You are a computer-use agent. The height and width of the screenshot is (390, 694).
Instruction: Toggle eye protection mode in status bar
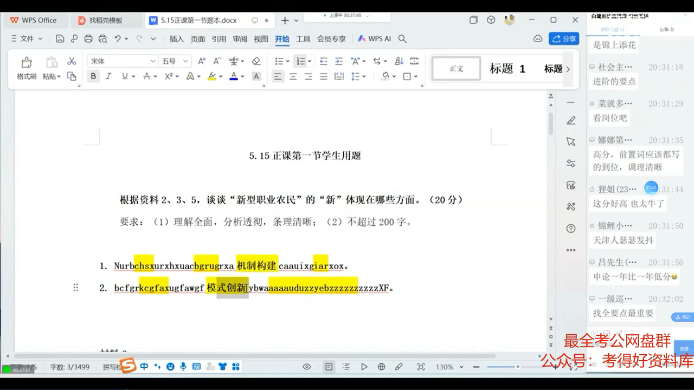(x=307, y=367)
